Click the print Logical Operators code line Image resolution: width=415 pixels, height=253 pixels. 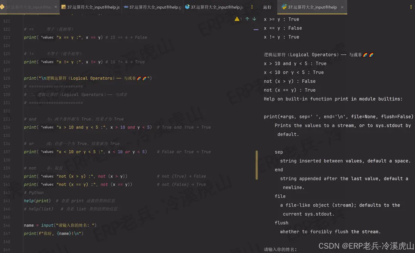pos(88,78)
